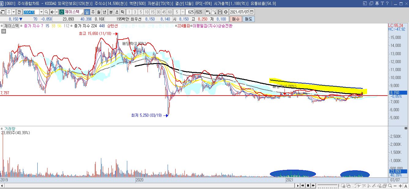The height and width of the screenshot is (189, 409).
Task: Select the 분 minute period
Action: 111,12
